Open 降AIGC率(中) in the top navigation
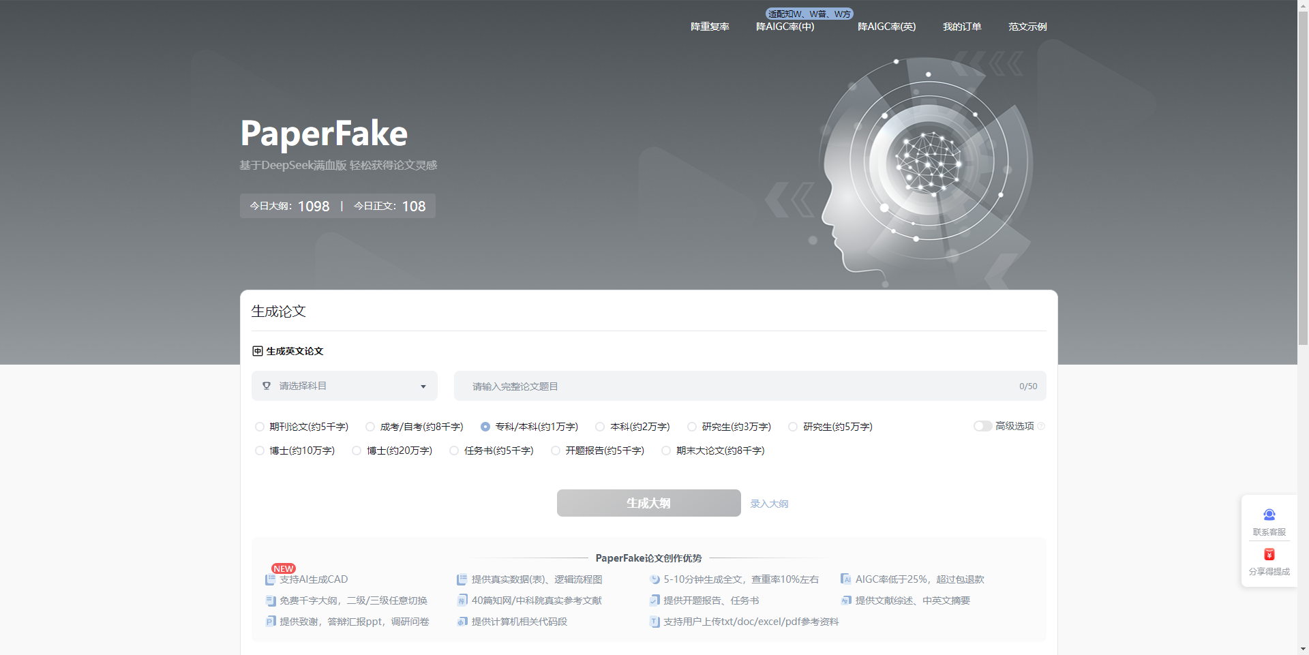The height and width of the screenshot is (655, 1309). coord(785,27)
